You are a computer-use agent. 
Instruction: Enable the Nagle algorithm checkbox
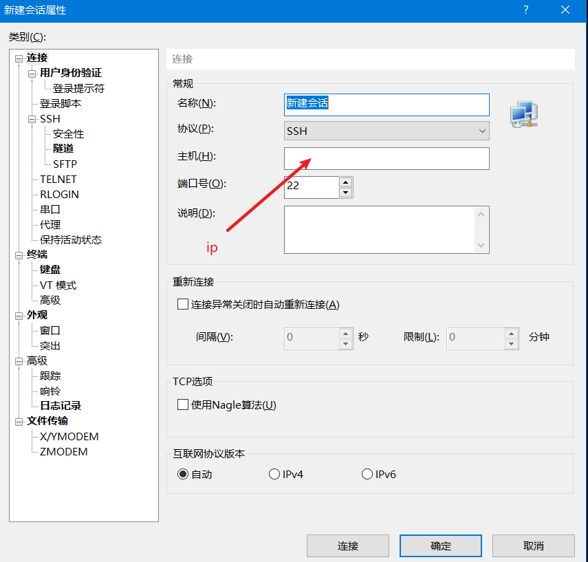[x=183, y=404]
